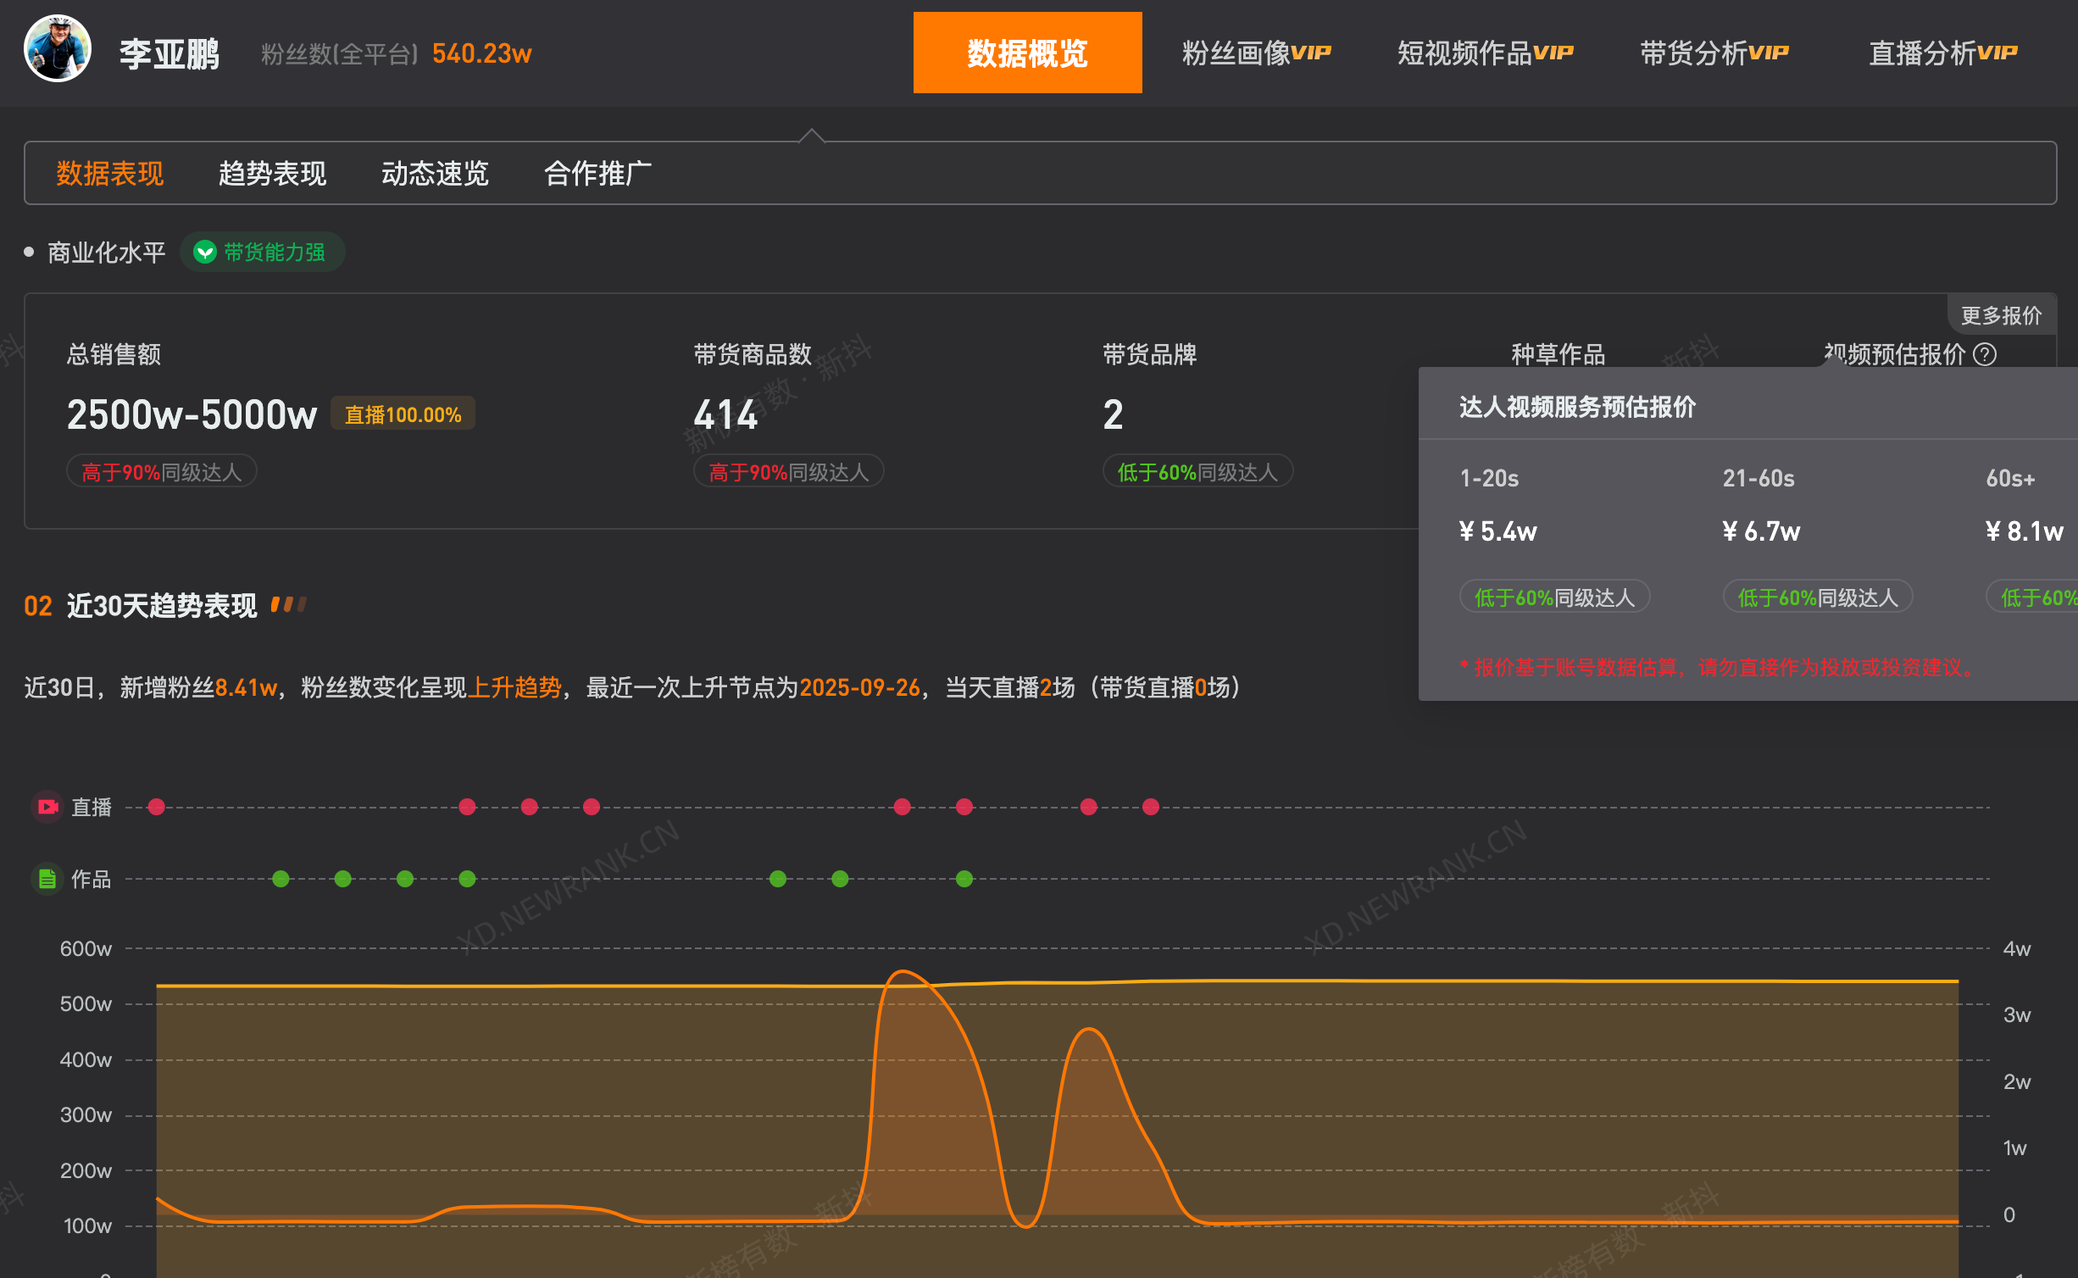Expand 更多报价 to see more quotes
Viewport: 2078px width, 1278px height.
coord(2001,314)
